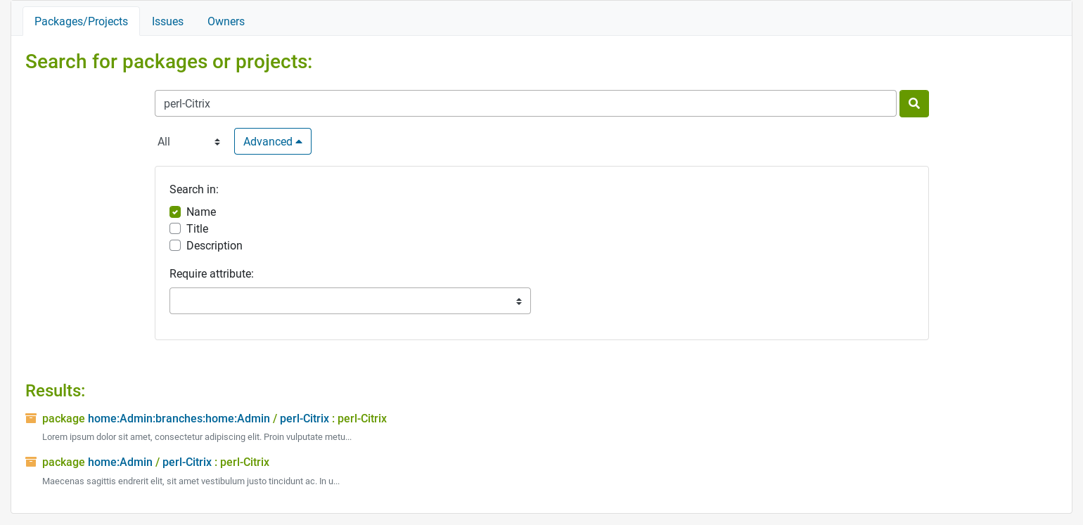
Task: Switch to the Issues tab
Action: pyautogui.click(x=167, y=21)
